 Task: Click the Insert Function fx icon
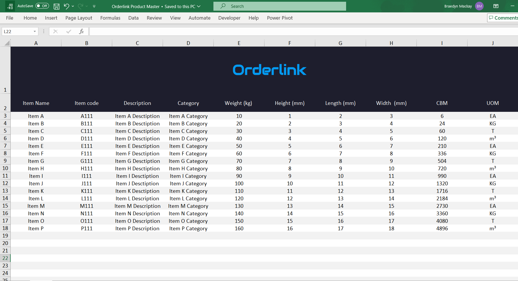click(x=81, y=31)
